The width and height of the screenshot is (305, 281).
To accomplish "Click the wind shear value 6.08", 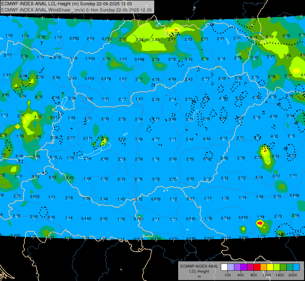I will [286, 36].
